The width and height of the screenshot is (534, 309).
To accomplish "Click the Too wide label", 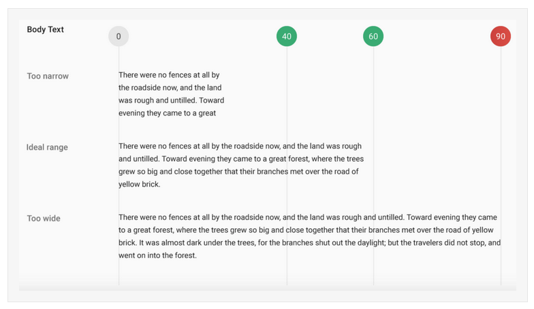I will click(44, 219).
